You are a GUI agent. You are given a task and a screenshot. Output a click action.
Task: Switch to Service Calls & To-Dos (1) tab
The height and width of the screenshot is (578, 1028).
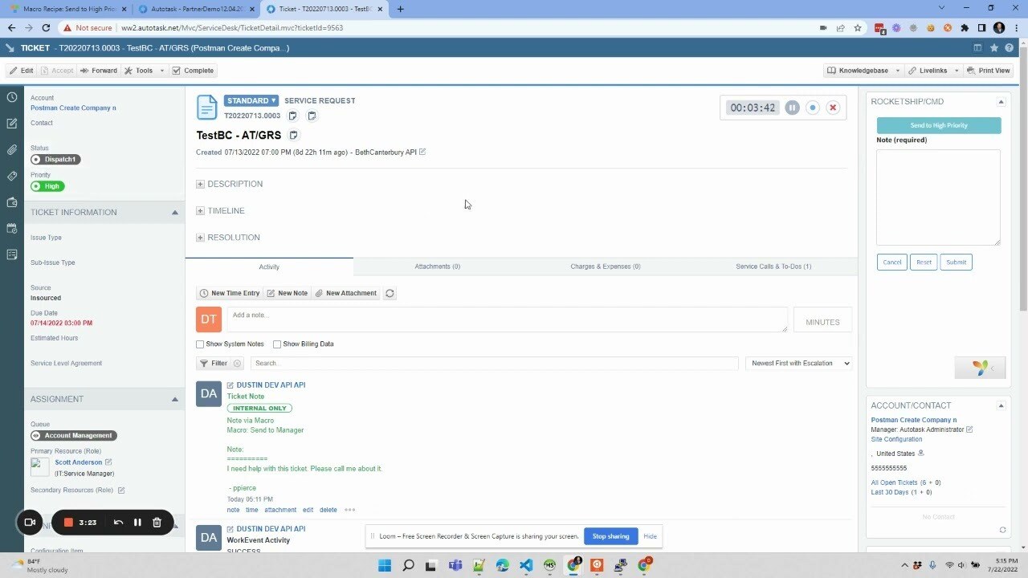coord(773,267)
